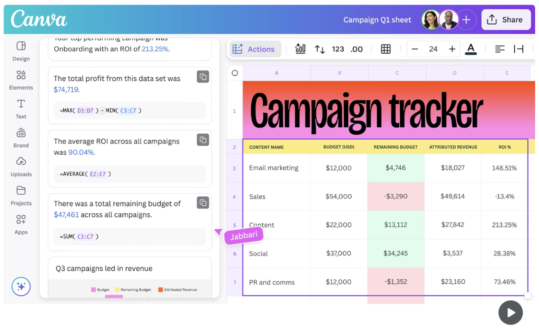The image size is (539, 331).
Task: Copy the average ROI formula card
Action: click(x=203, y=140)
